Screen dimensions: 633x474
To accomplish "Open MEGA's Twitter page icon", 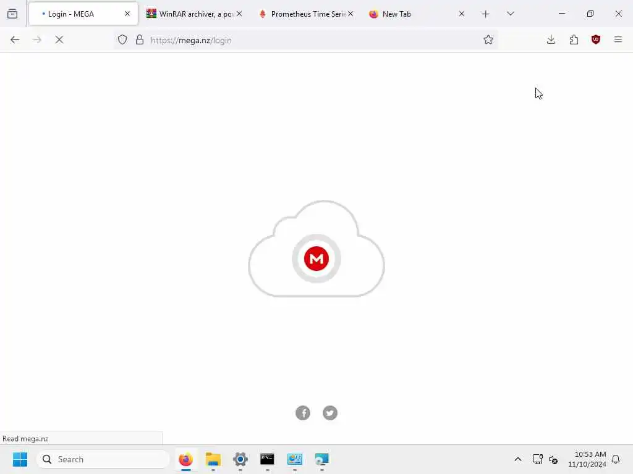I will (x=330, y=413).
